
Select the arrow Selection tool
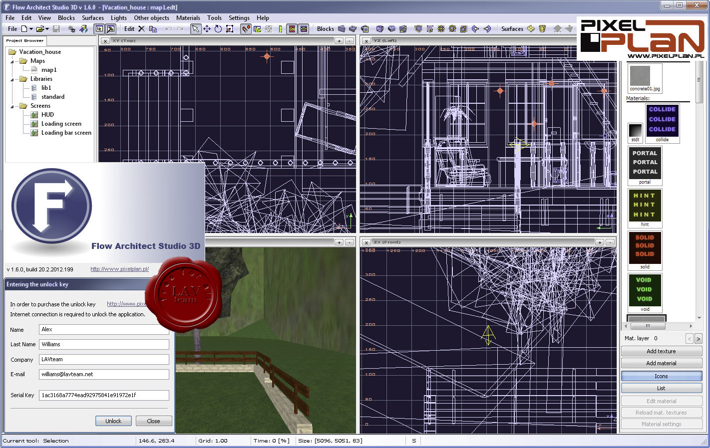point(196,29)
